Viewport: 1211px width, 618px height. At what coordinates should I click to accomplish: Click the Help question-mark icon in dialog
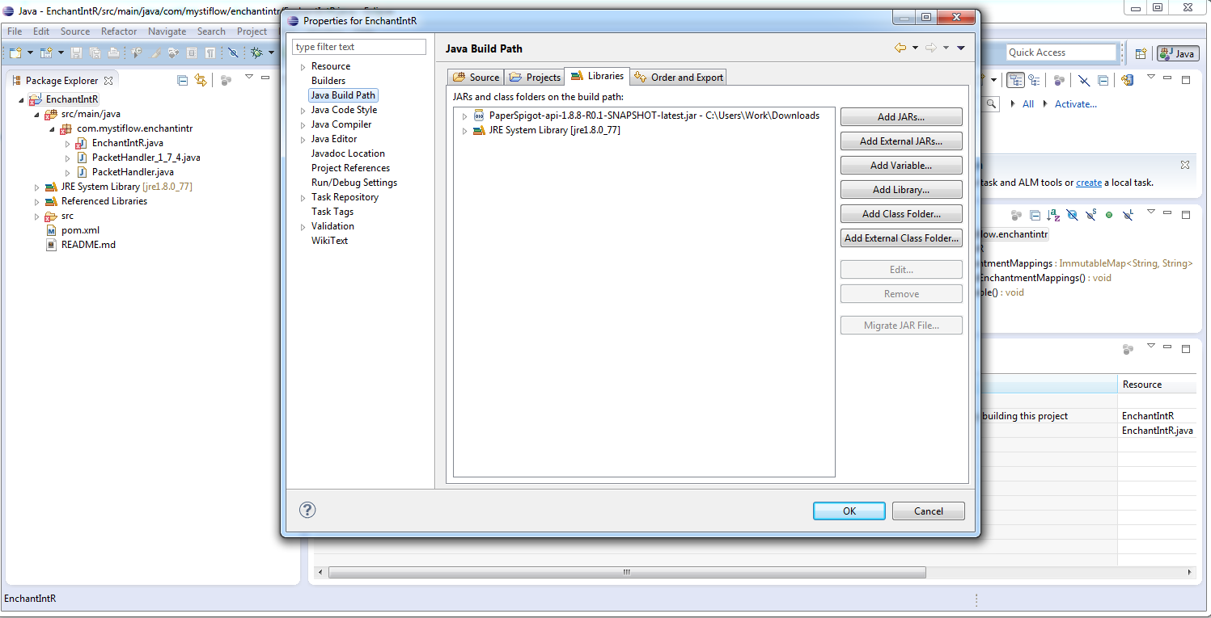pos(307,510)
